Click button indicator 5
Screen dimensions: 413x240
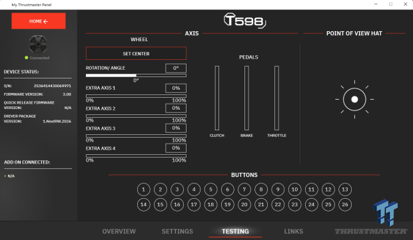[x=210, y=189]
